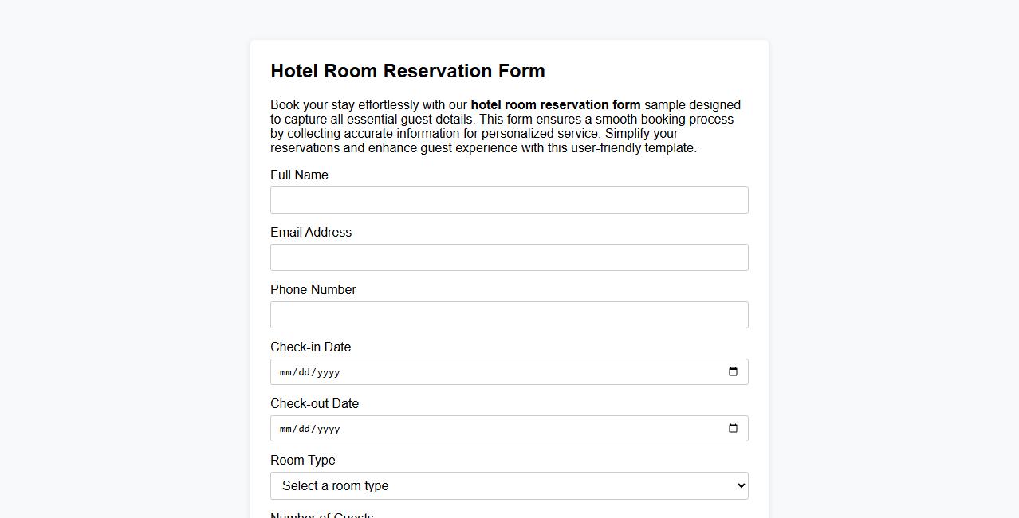The image size is (1019, 518).
Task: Click the Email Address input field
Action: pos(509,257)
